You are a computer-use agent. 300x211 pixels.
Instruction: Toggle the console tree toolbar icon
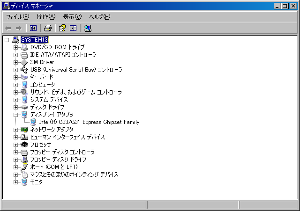(33, 28)
